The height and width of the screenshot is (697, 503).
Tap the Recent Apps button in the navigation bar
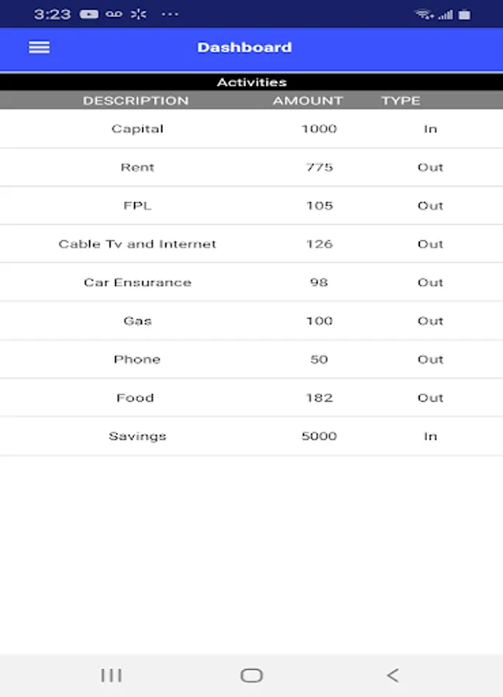click(x=112, y=675)
